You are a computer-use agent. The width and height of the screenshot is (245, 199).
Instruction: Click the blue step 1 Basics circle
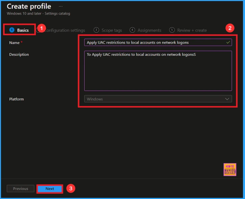point(12,30)
